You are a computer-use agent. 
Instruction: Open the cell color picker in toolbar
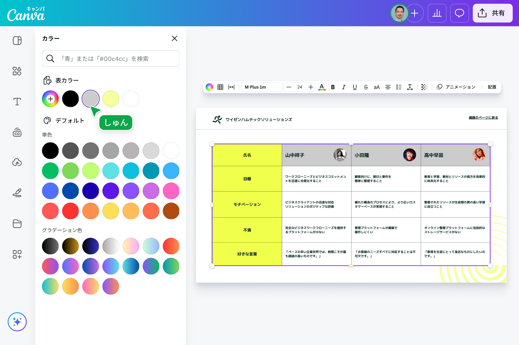tap(209, 87)
